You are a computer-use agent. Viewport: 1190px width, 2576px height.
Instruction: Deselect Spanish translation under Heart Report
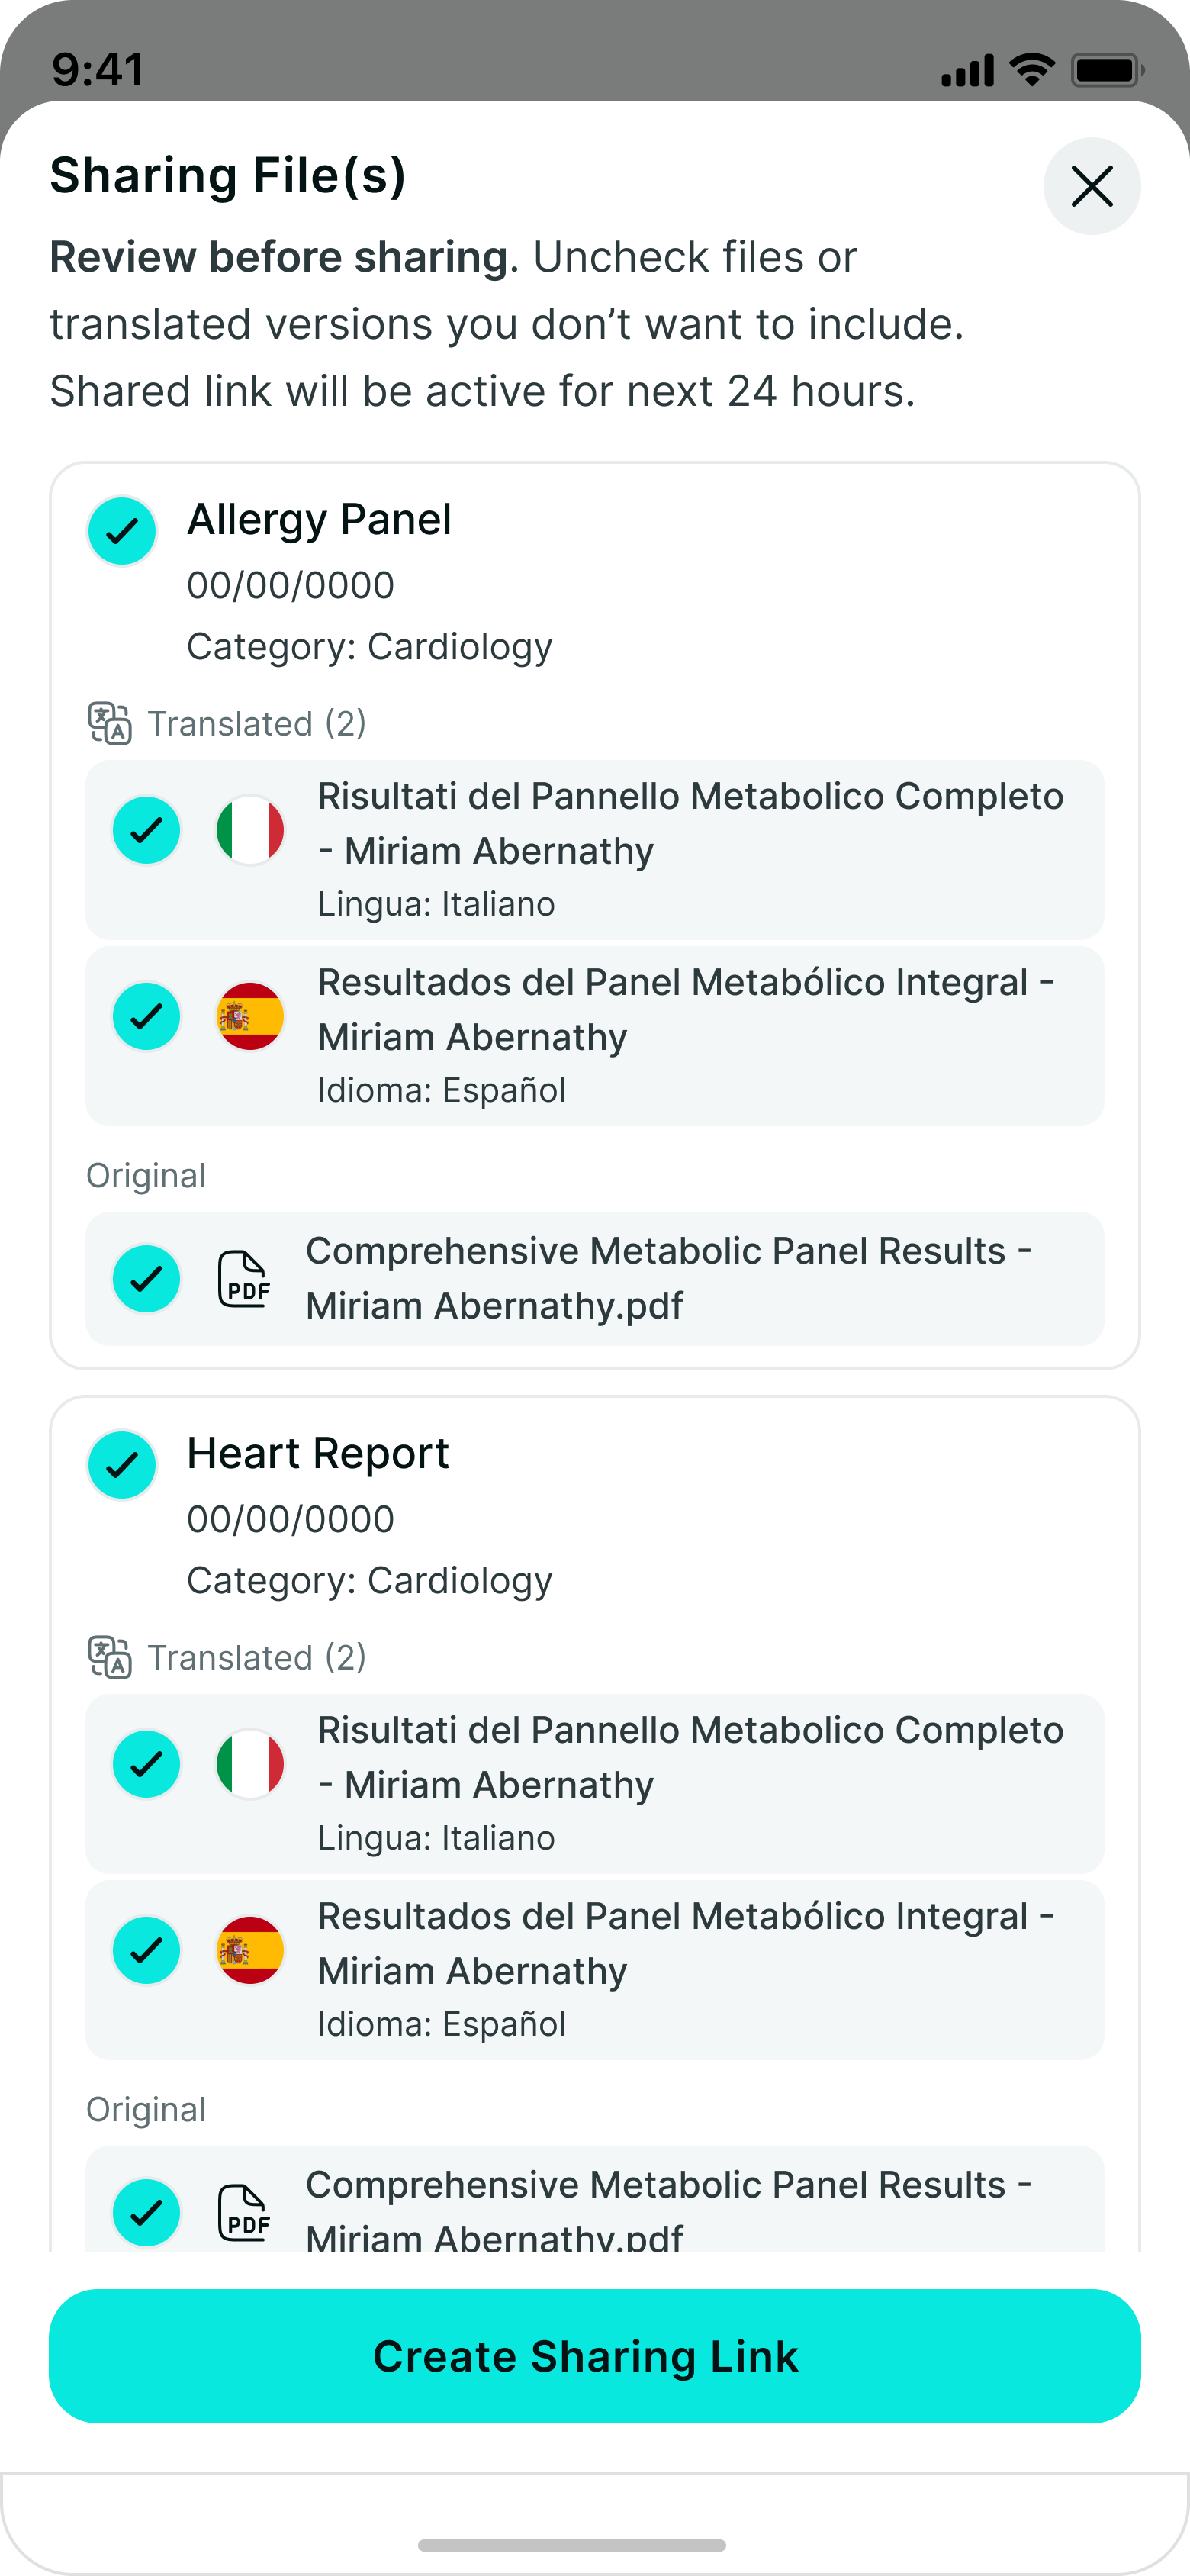tap(146, 1950)
